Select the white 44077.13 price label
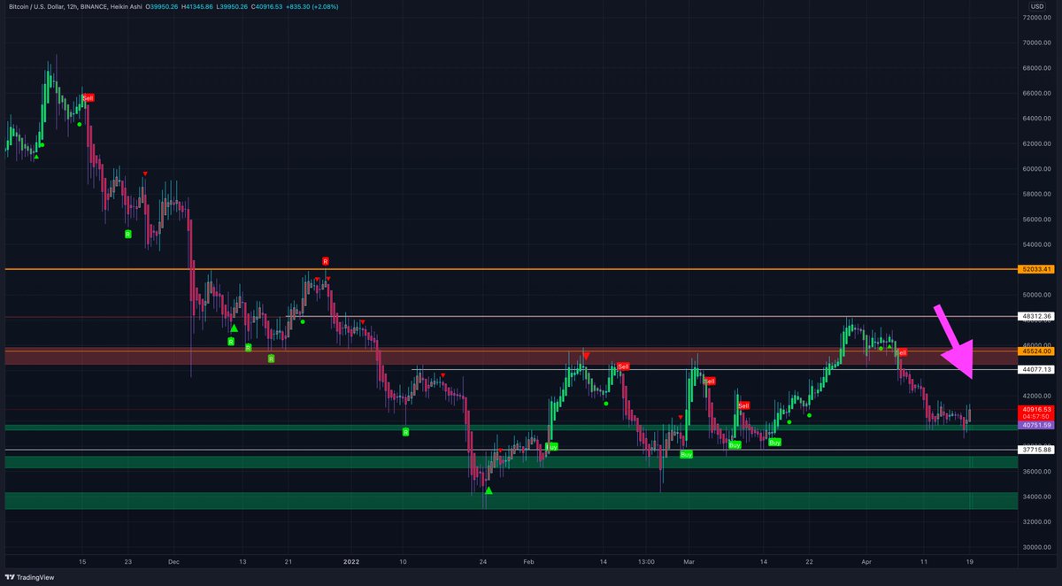The image size is (1062, 586). click(x=1035, y=369)
